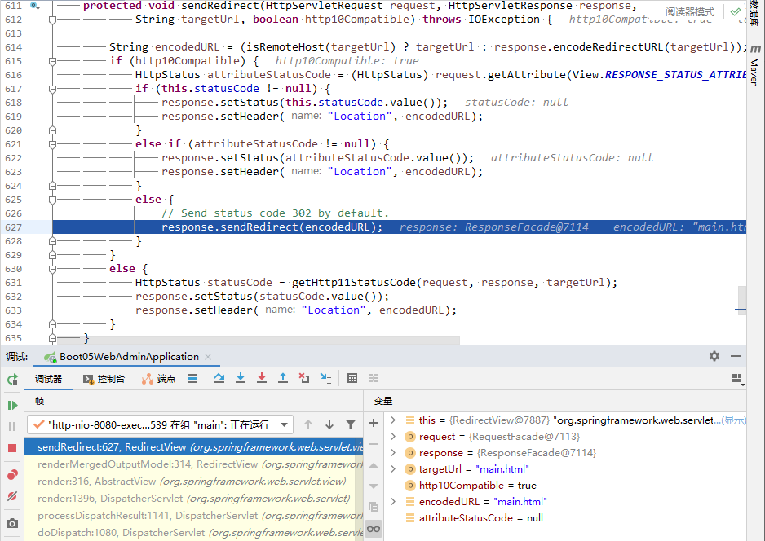Click the Step Out debug icon
Image resolution: width=765 pixels, height=541 pixels.
click(283, 378)
